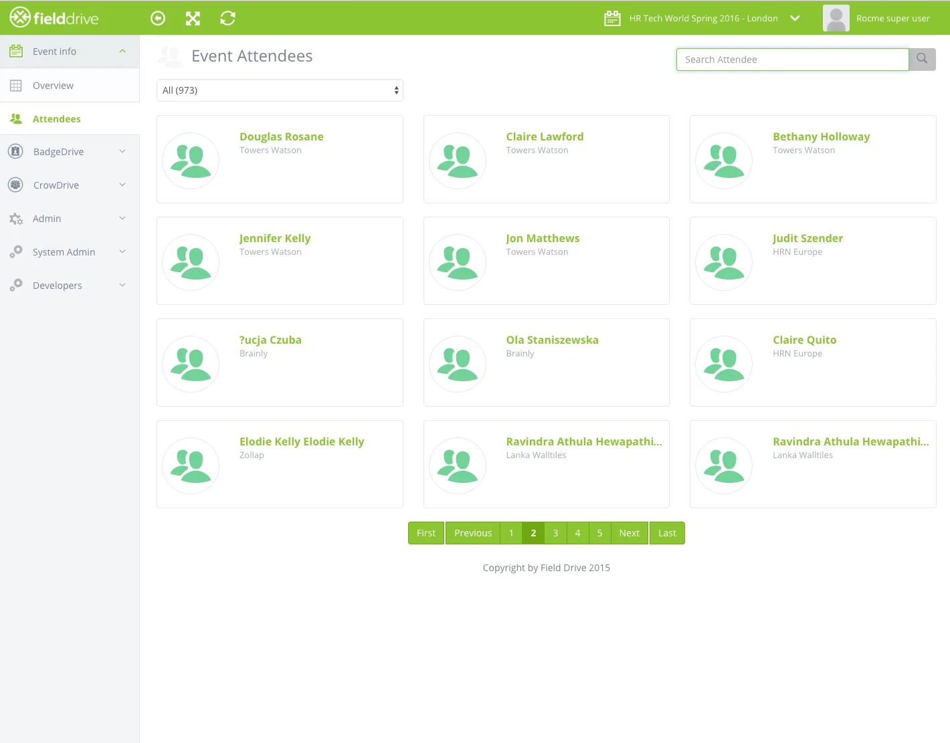Open the CrowDrive menu item
This screenshot has width=950, height=743.
pyautogui.click(x=70, y=185)
